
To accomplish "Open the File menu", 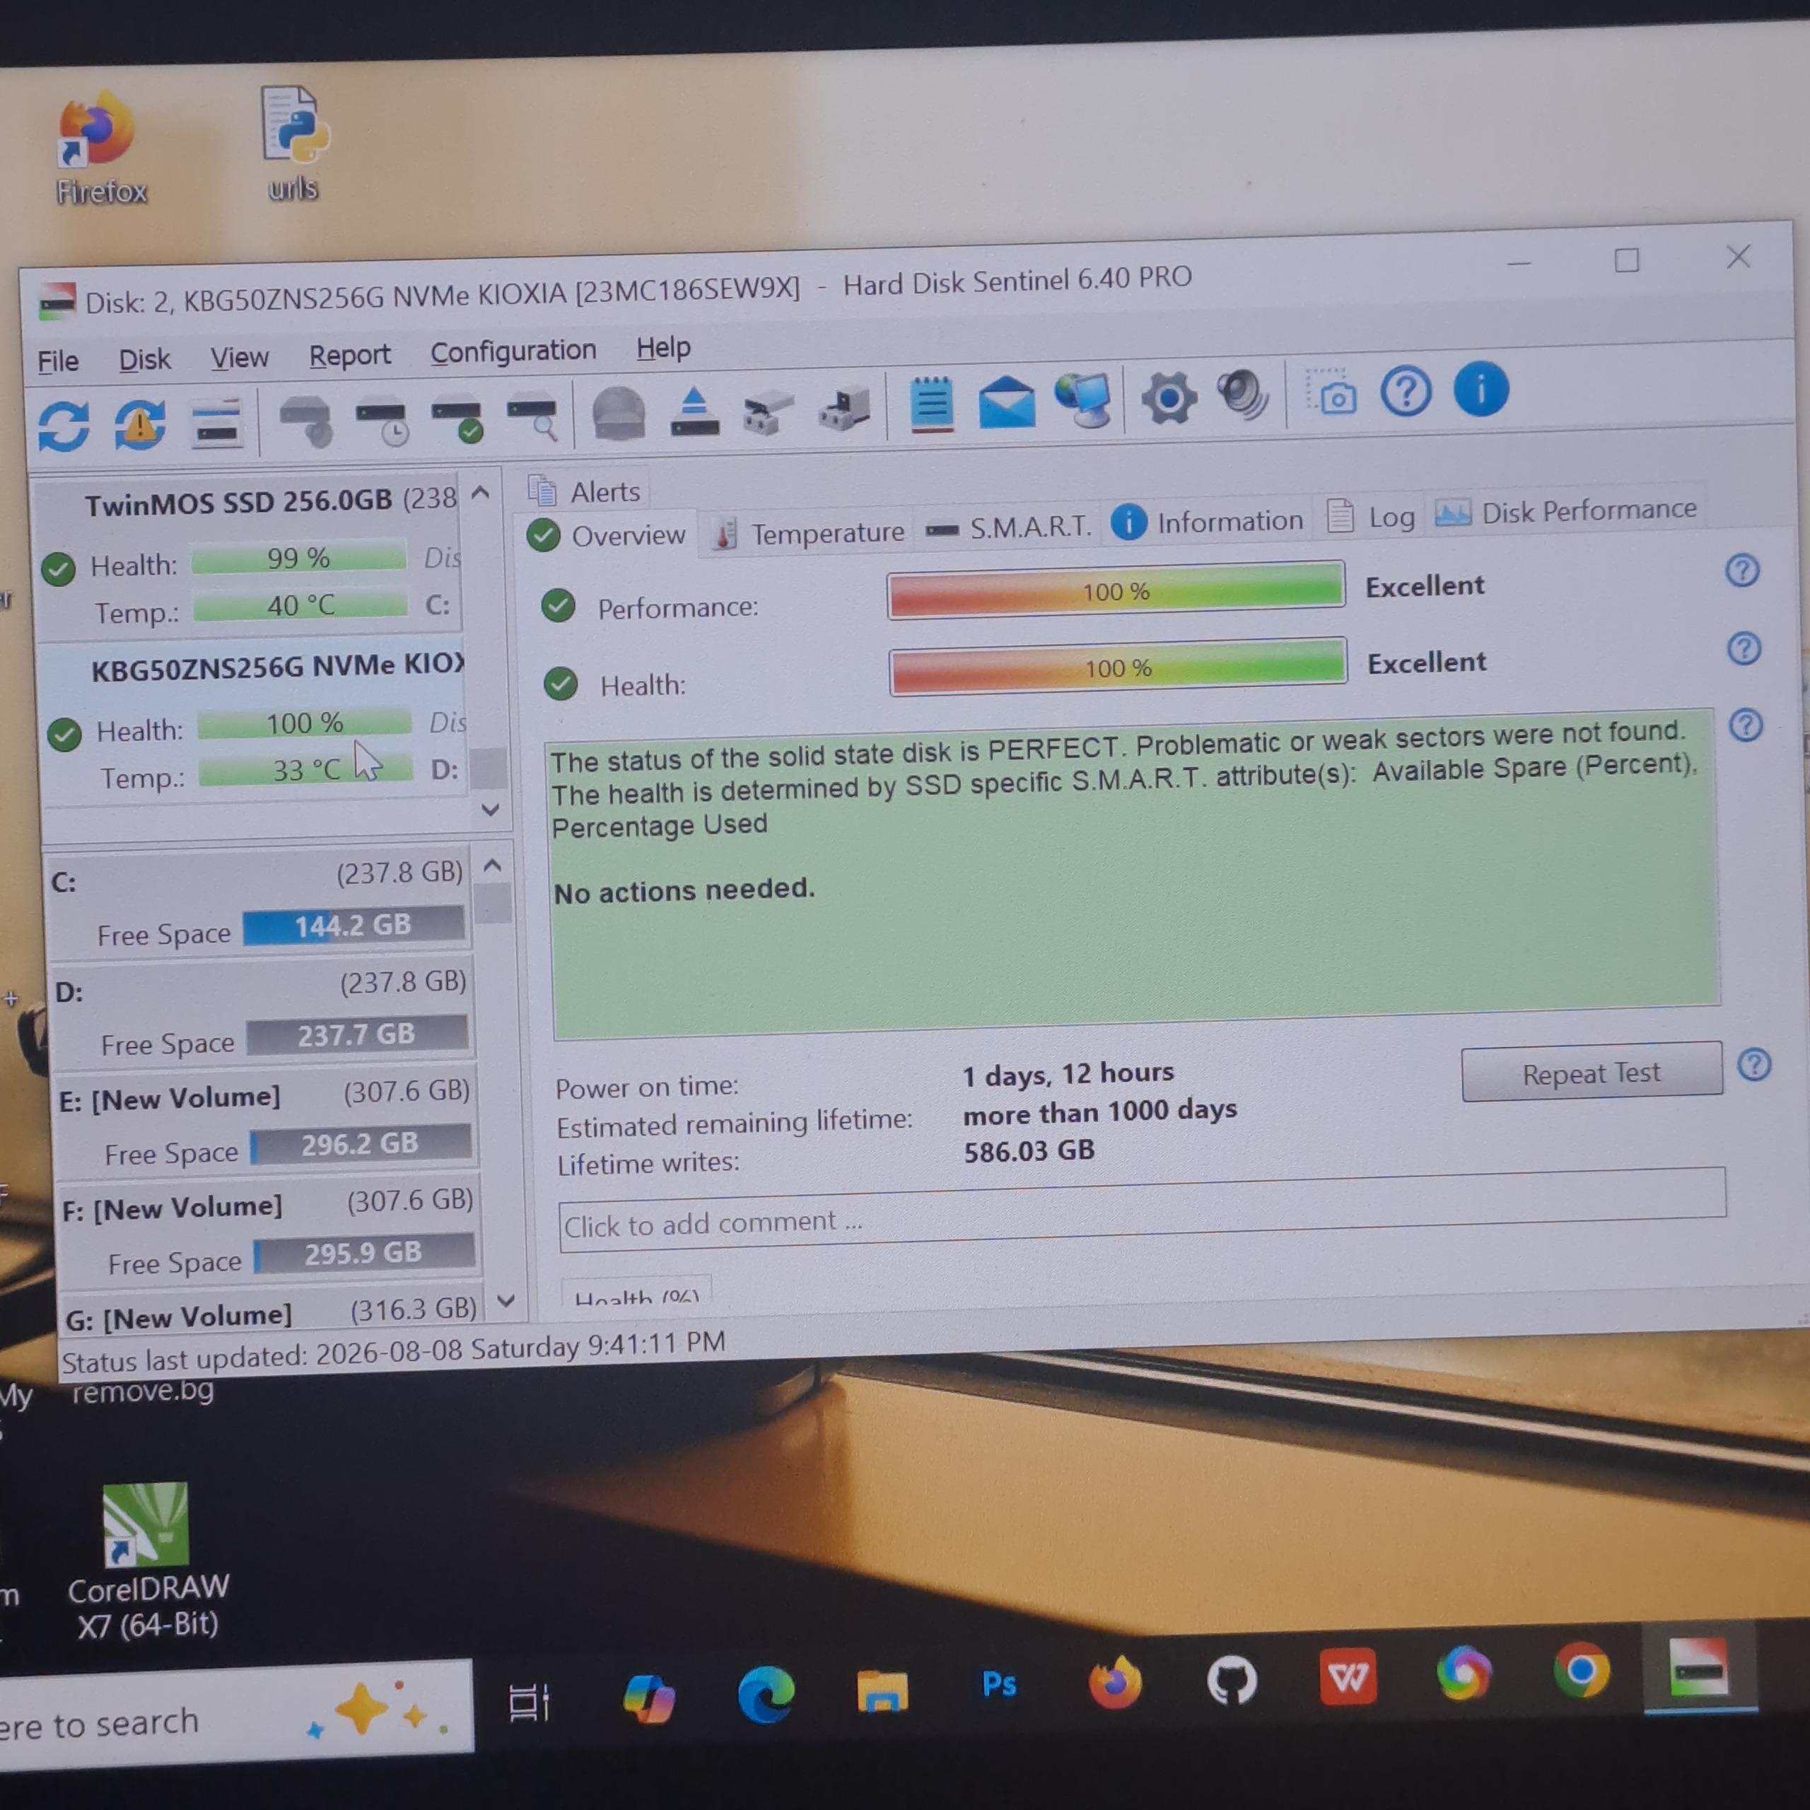I will (57, 361).
